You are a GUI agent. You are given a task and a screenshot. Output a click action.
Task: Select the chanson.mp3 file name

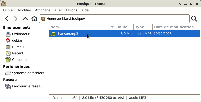(x=67, y=34)
